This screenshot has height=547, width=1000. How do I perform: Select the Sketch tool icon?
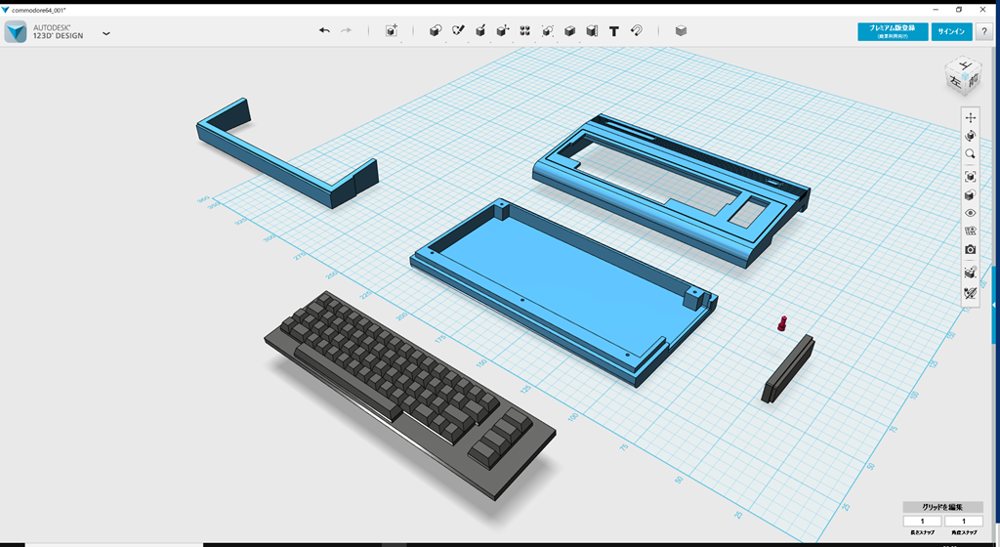[x=458, y=31]
